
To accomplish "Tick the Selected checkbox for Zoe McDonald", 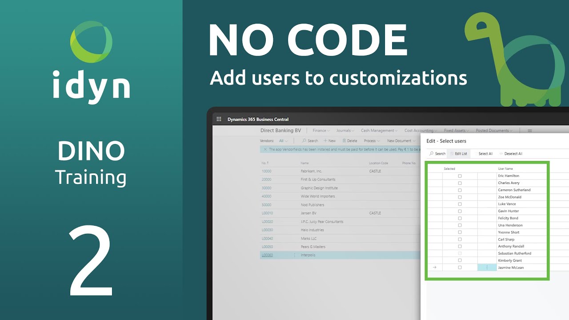I will click(x=460, y=197).
